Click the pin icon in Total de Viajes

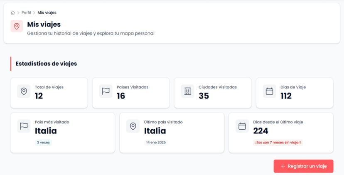click(24, 91)
